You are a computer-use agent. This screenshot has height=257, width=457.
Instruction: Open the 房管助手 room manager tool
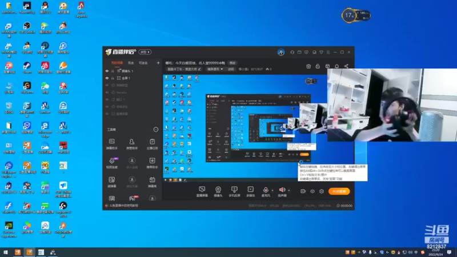pos(132,144)
